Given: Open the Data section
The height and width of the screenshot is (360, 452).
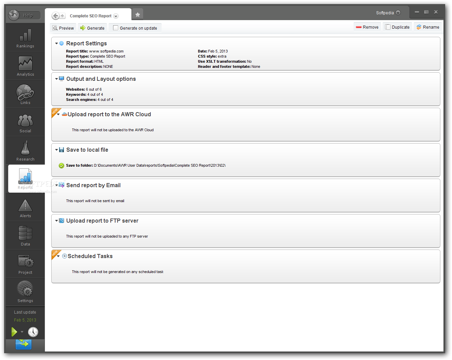Looking at the screenshot, I should point(25,236).
